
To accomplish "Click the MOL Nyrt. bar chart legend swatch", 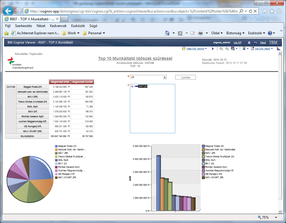I will (x=203, y=160).
